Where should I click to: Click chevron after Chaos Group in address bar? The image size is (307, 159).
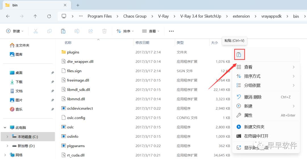pyautogui.click(x=152, y=16)
